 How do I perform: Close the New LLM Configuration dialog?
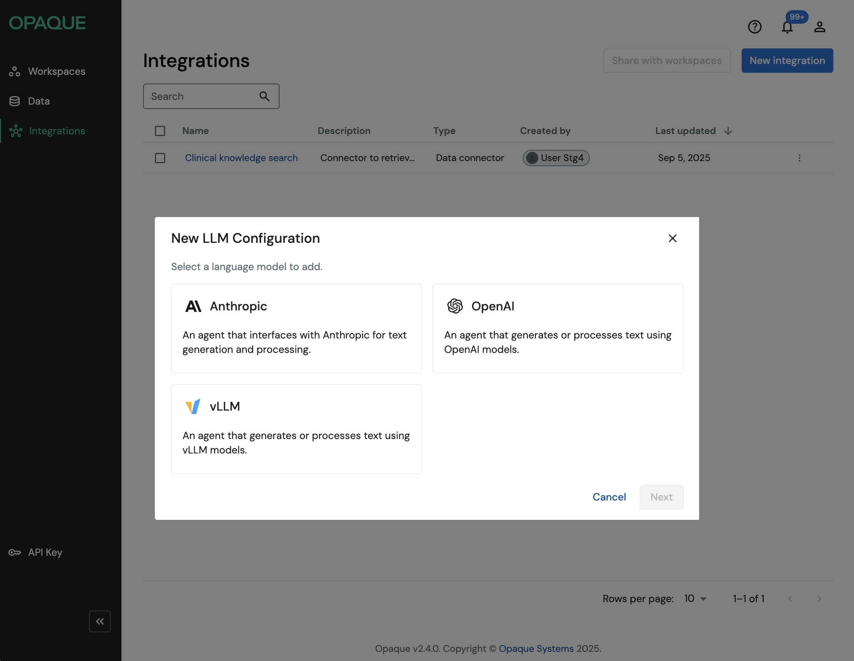pos(672,238)
